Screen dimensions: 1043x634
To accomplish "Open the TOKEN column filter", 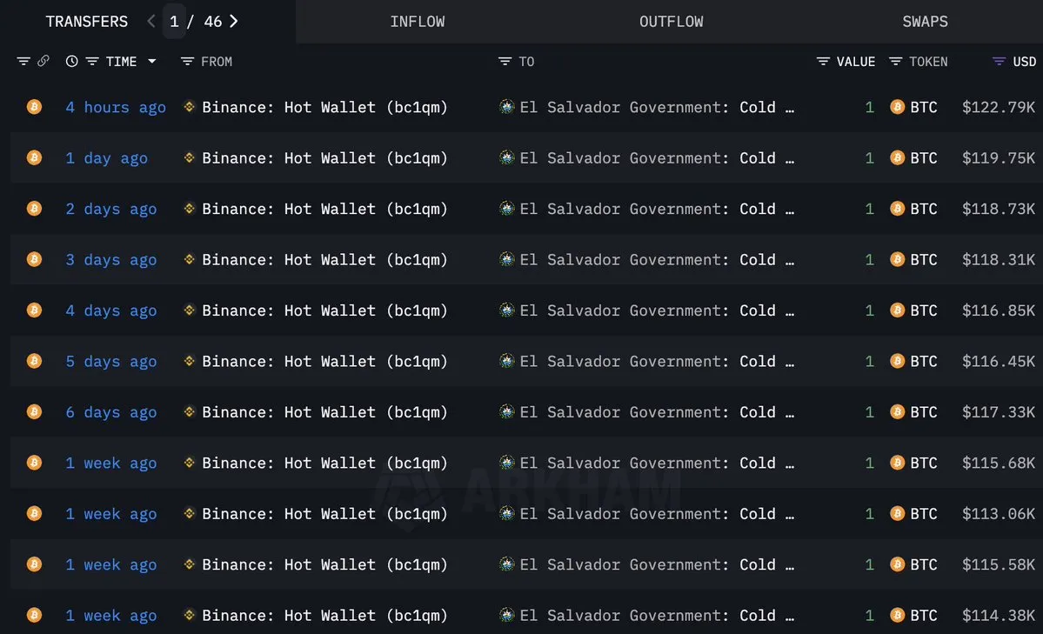I will tap(895, 61).
